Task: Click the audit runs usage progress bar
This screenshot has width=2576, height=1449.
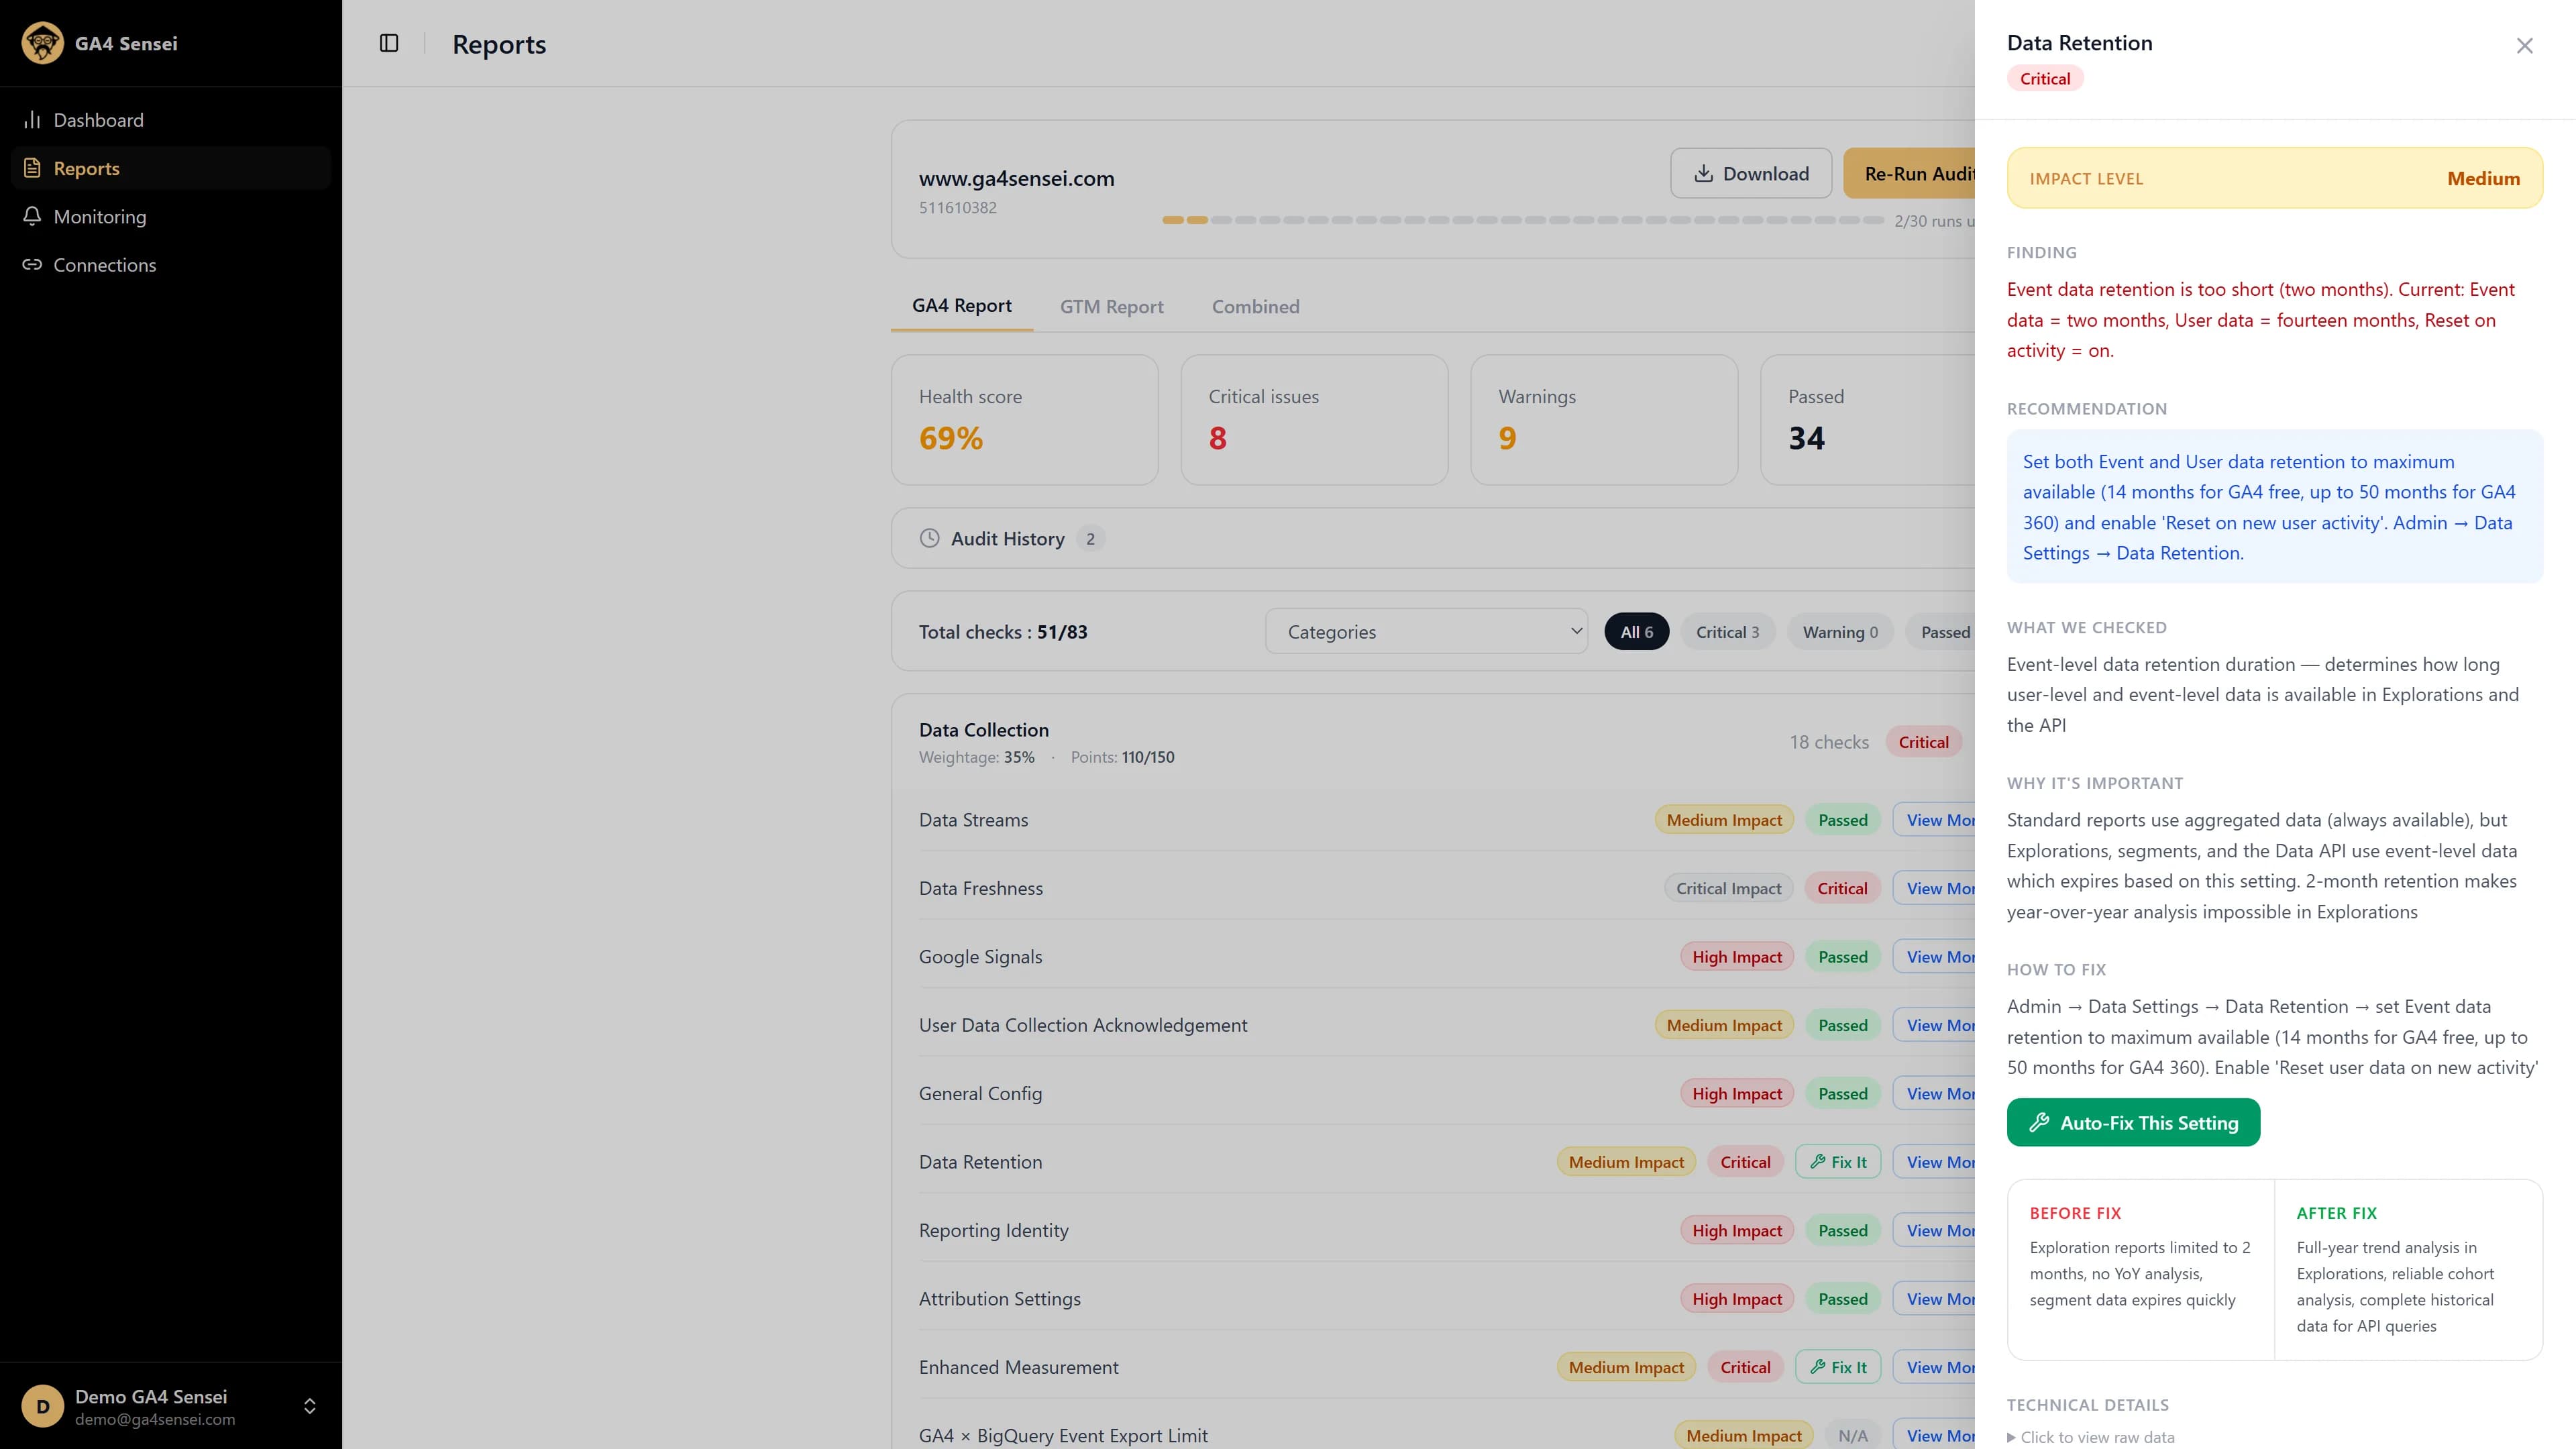Action: [x=1523, y=219]
